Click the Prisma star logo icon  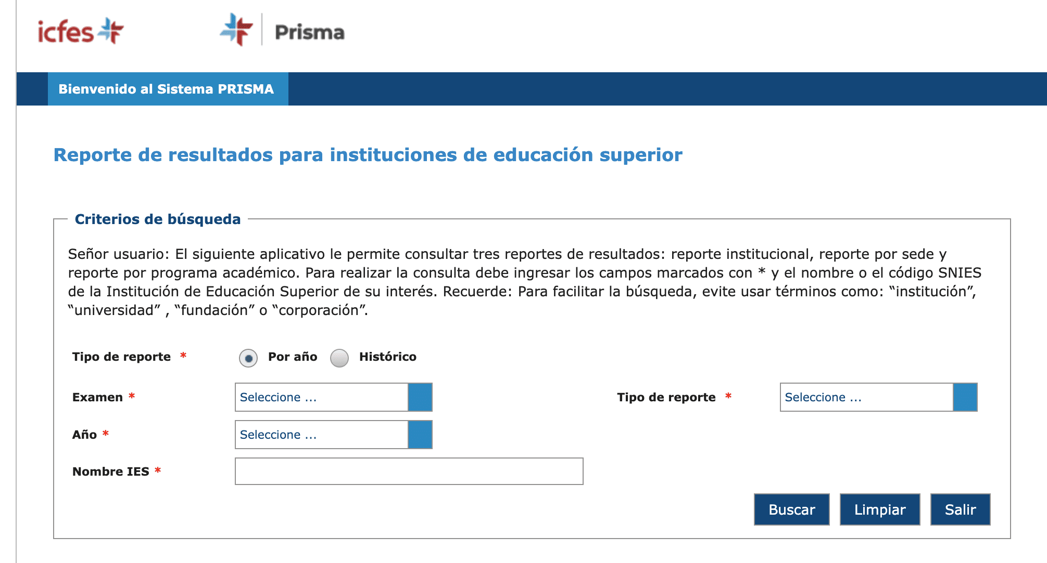236,30
